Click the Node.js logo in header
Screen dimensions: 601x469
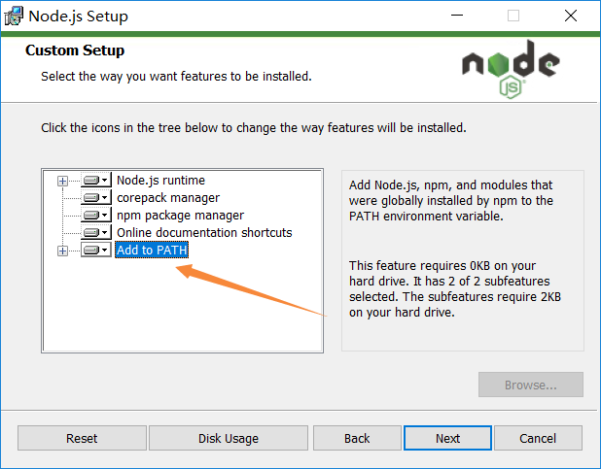click(511, 69)
